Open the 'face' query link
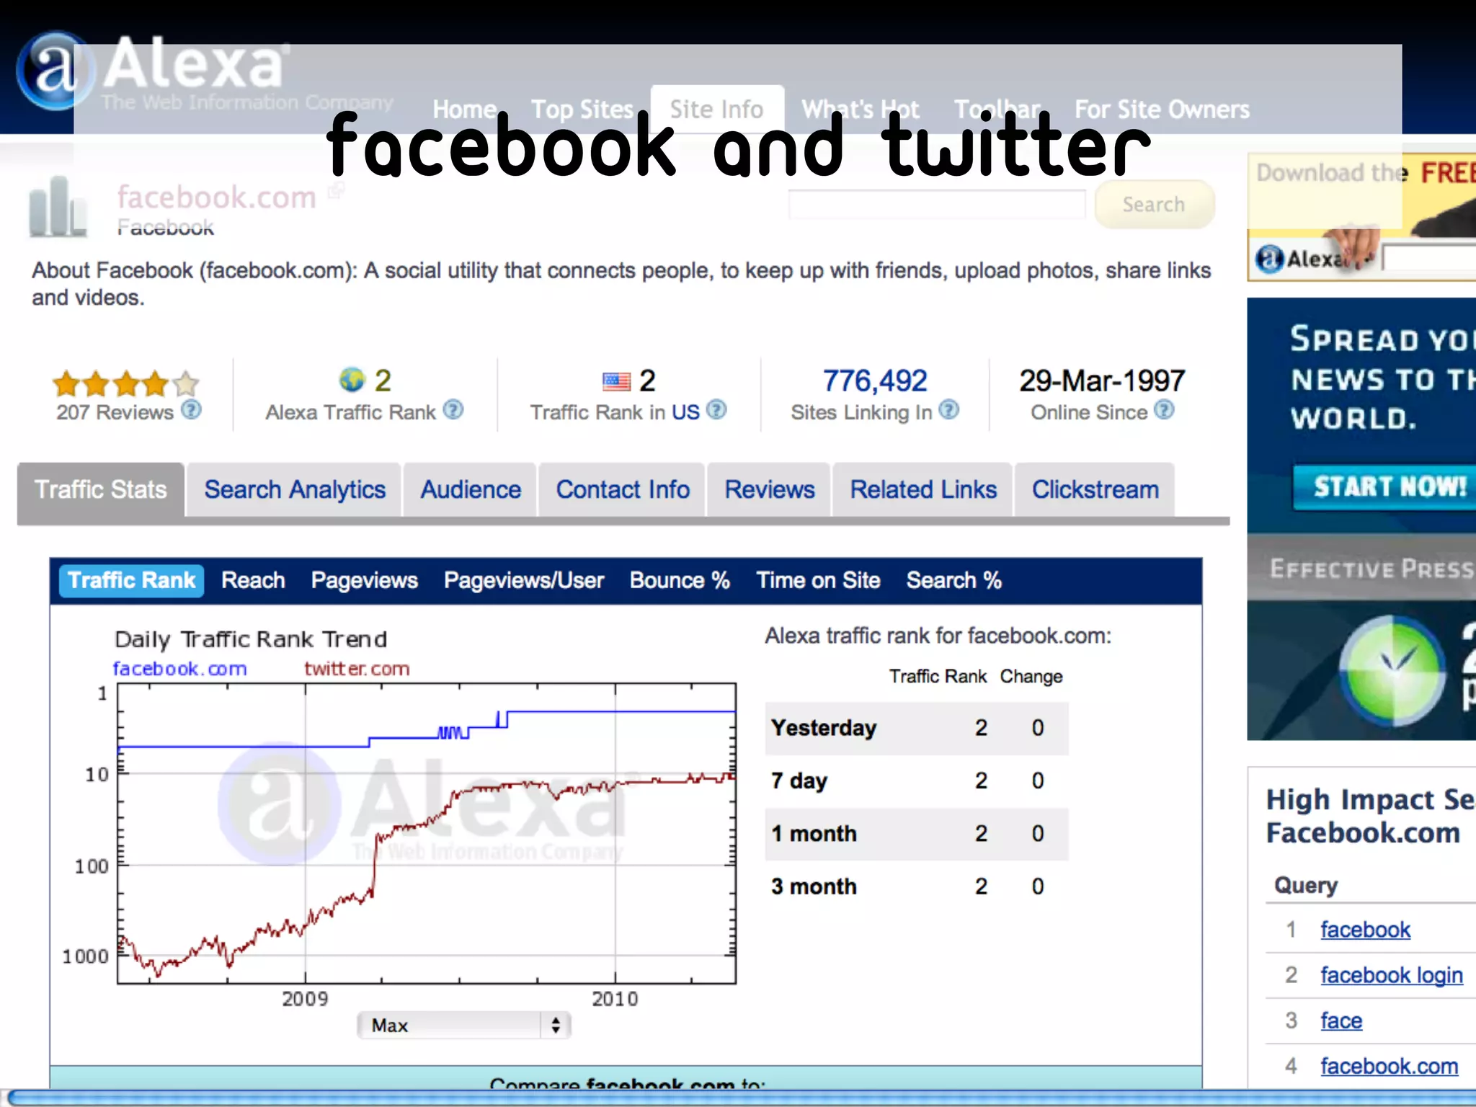The height and width of the screenshot is (1107, 1476). click(1341, 1021)
